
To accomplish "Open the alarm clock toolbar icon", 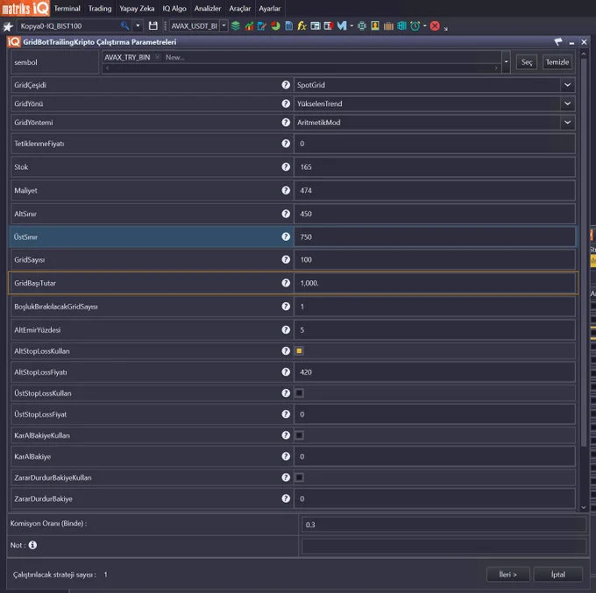I will pos(415,25).
